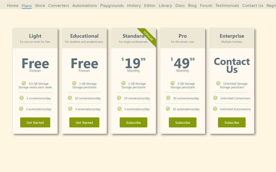Navigate to Playgrounds in the navbar
The height and width of the screenshot is (172, 276).
[112, 5]
